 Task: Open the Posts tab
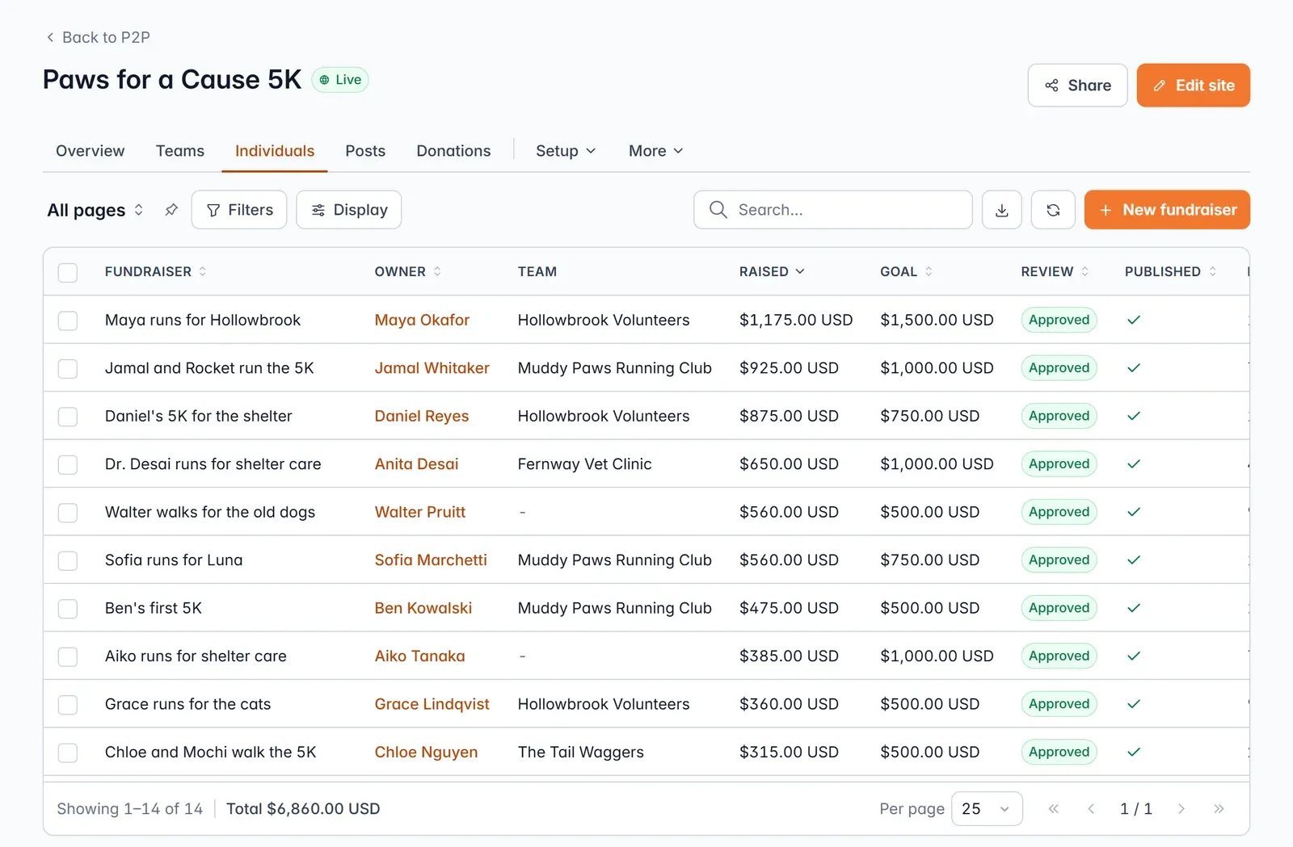click(365, 151)
